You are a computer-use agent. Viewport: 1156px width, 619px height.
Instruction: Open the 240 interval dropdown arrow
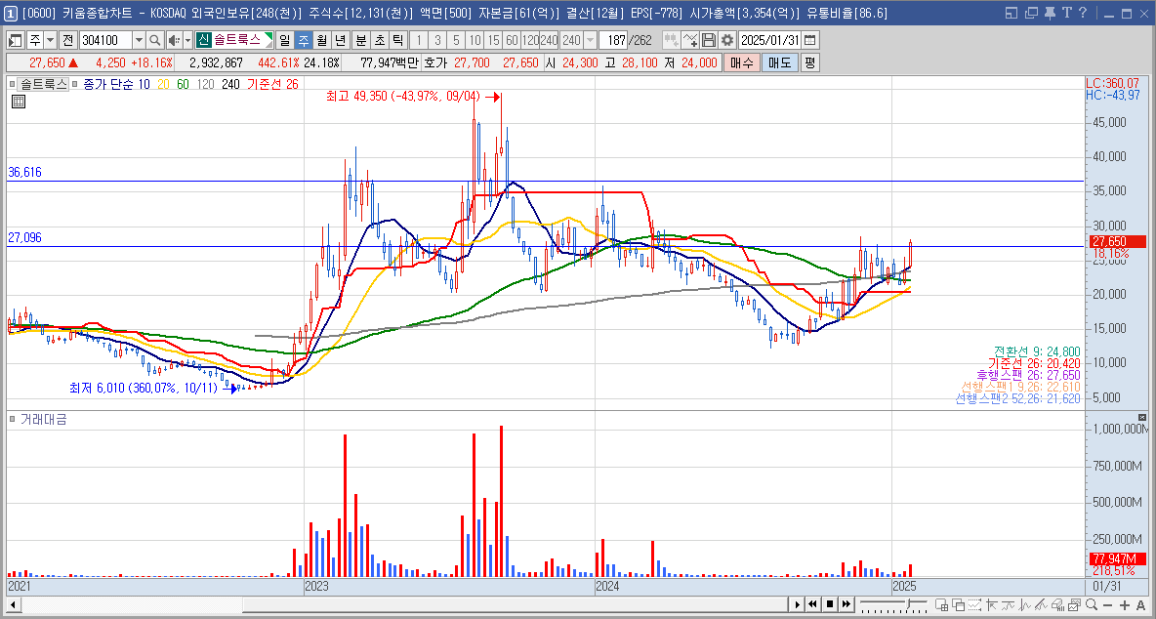coord(590,40)
